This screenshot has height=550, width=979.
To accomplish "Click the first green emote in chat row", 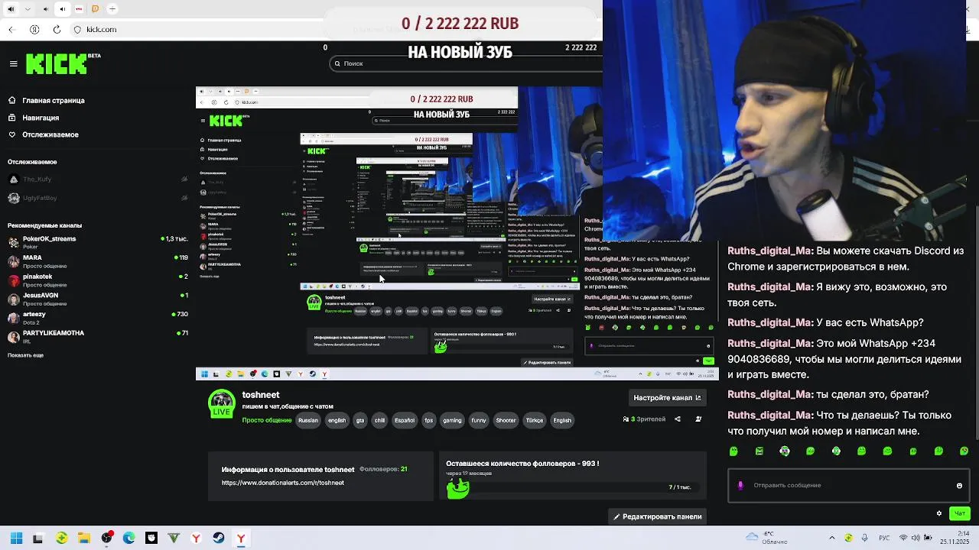I will click(733, 451).
